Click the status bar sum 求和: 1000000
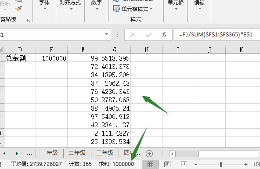 (x=116, y=164)
